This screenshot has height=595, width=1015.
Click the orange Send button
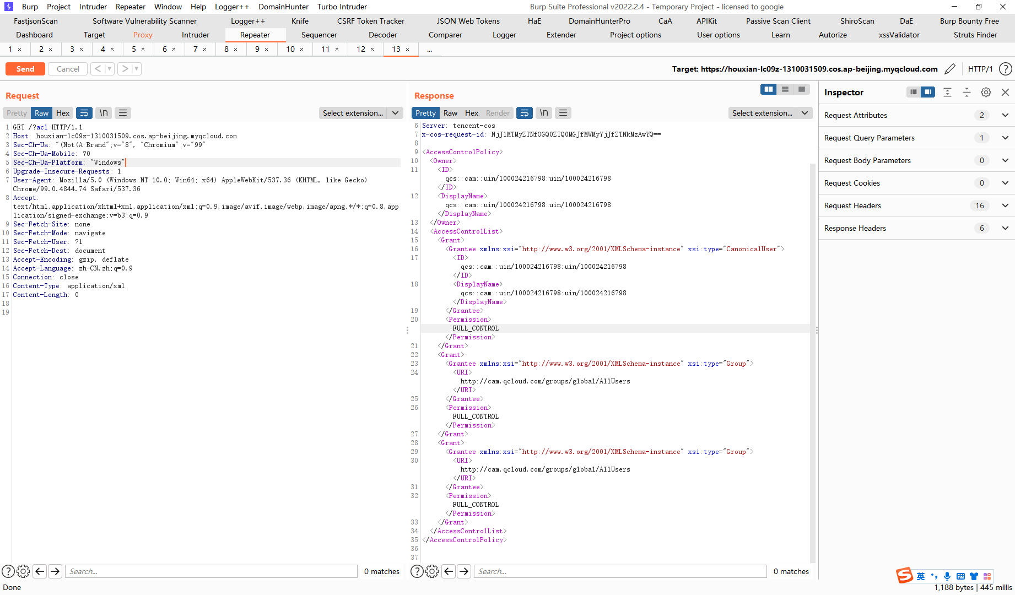[x=25, y=69]
